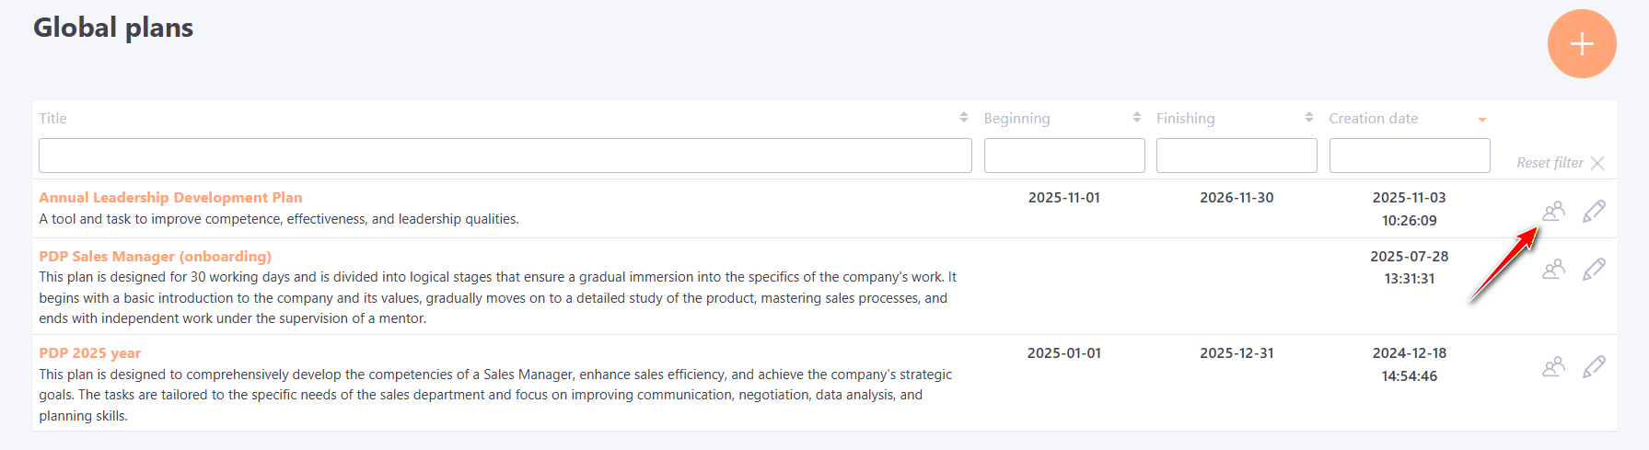Focus the Title filter input field
This screenshot has height=450, width=1649.
[x=505, y=156]
